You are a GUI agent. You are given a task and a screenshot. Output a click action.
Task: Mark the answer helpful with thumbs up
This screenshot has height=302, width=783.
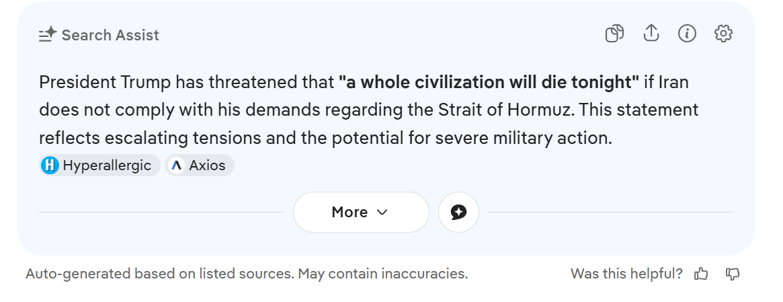click(x=702, y=274)
